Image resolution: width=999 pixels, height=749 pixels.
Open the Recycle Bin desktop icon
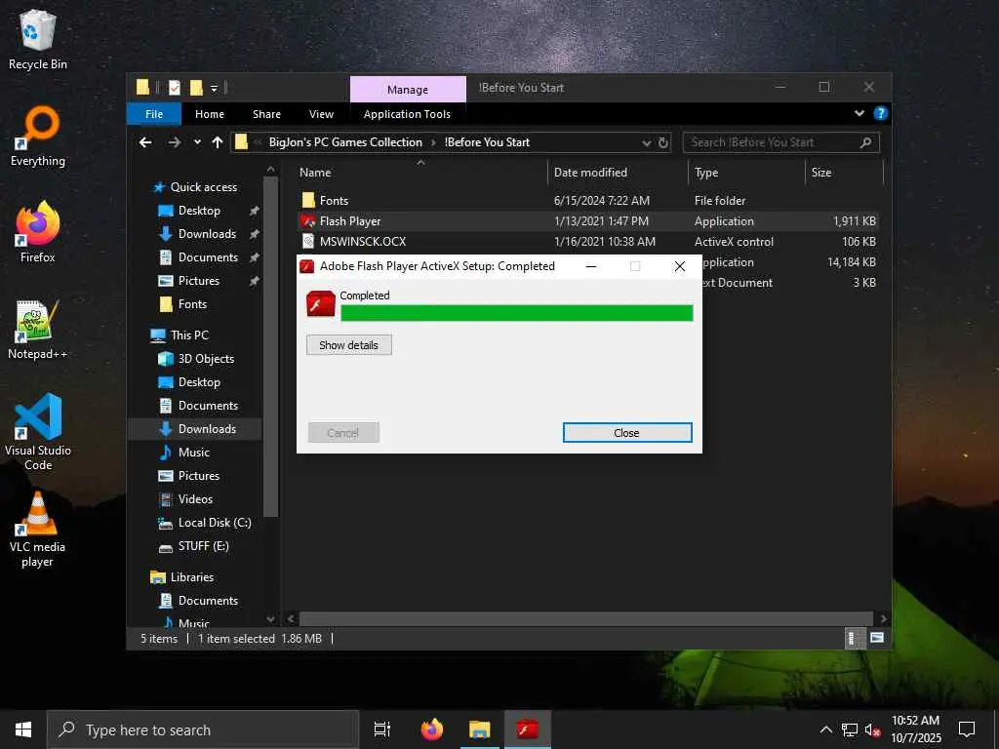(38, 39)
